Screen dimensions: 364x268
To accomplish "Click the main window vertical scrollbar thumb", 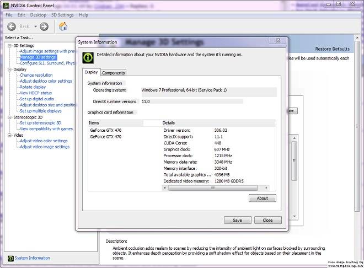I will click(357, 126).
